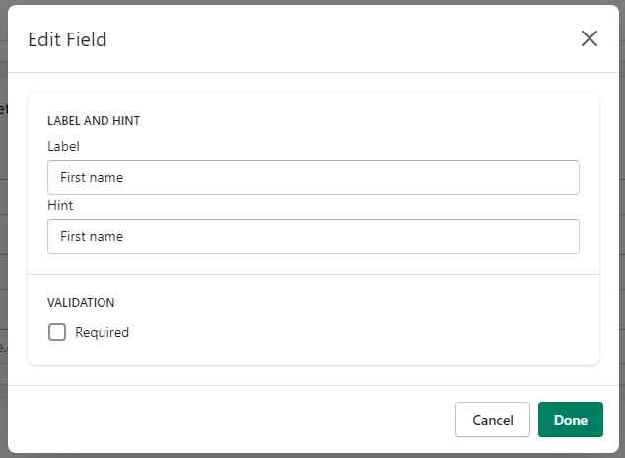
Task: Focus the Label field containing 'First name'
Action: point(312,177)
